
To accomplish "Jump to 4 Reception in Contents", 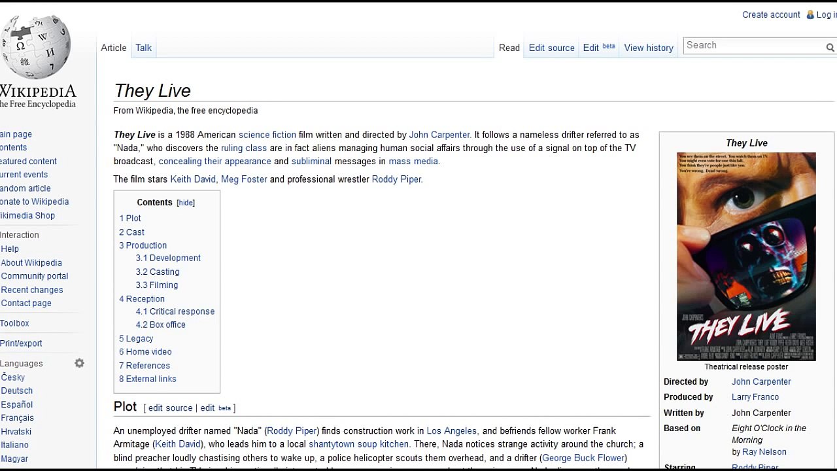I will tap(142, 299).
